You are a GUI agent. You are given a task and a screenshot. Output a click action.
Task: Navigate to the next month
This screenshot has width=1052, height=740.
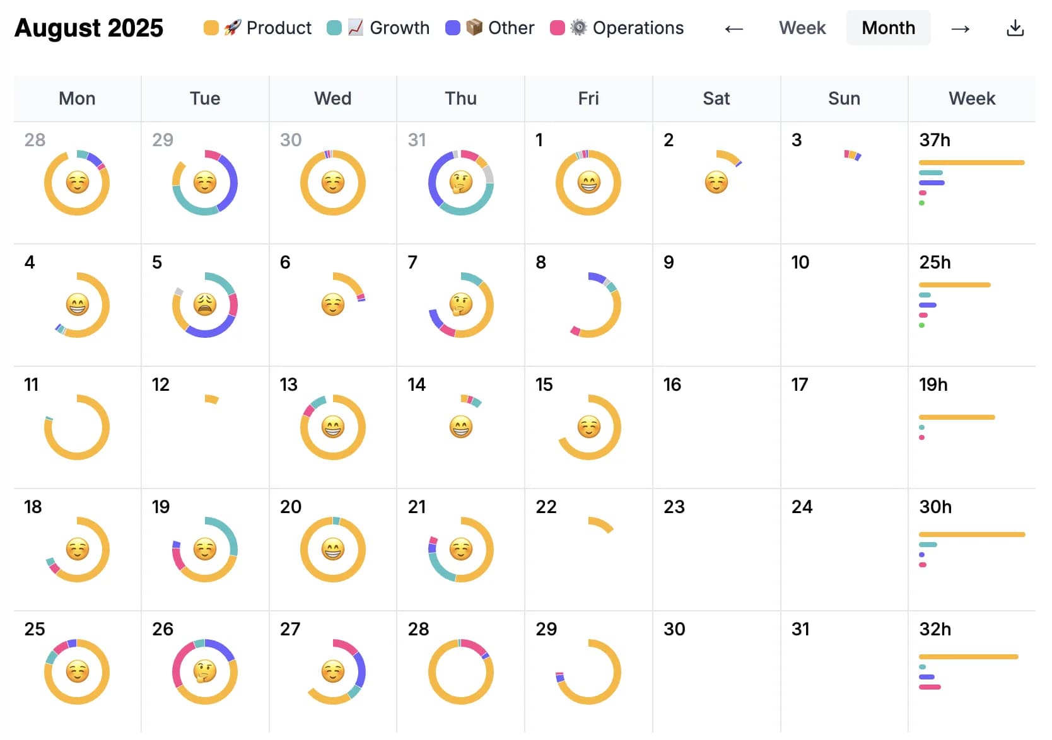click(961, 28)
